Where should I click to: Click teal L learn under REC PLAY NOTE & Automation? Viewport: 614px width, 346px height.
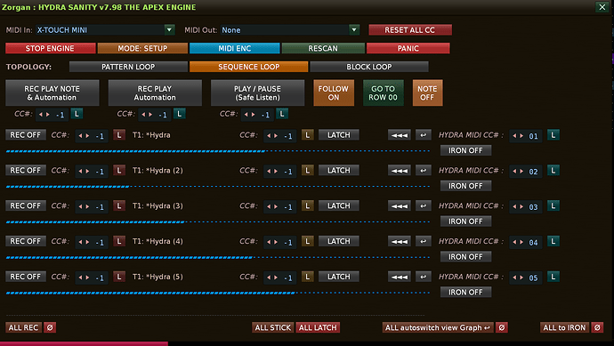pos(77,114)
